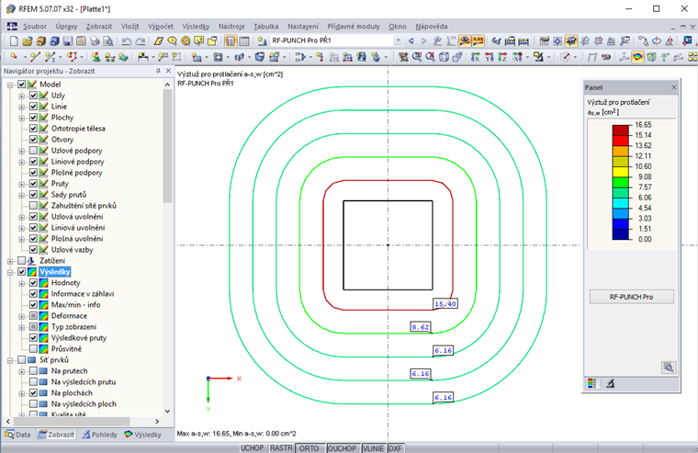Expand the Linie tree node
This screenshot has width=698, height=453.
coord(21,107)
